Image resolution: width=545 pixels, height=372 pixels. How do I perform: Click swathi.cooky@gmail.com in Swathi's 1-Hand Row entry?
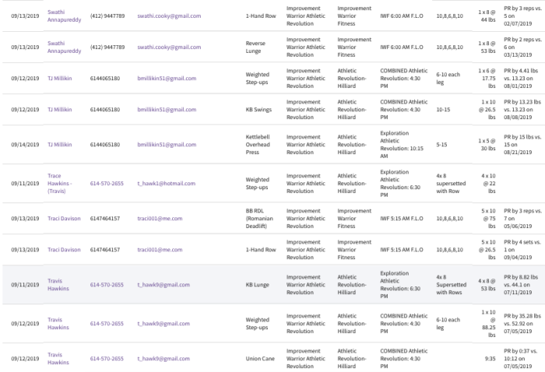[169, 16]
